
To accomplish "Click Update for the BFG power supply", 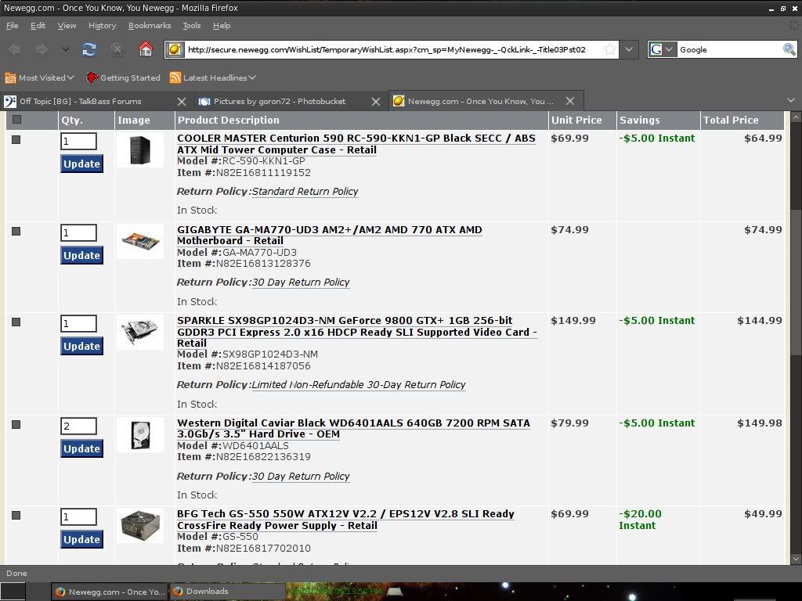I will [x=81, y=540].
